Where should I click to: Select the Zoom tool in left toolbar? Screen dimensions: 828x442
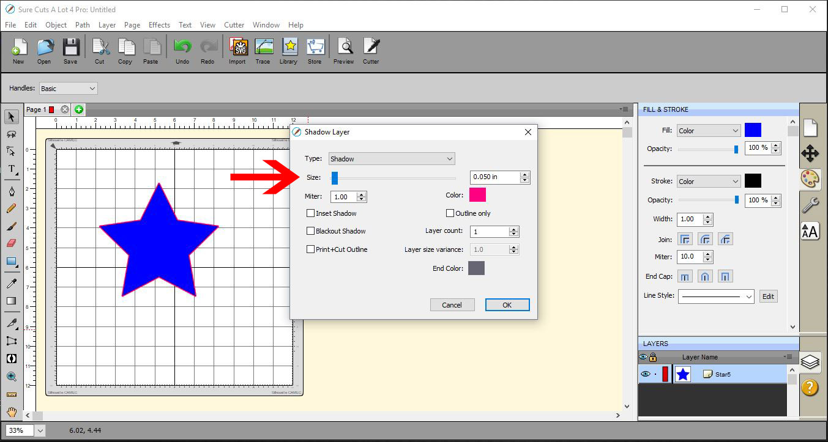pos(11,377)
